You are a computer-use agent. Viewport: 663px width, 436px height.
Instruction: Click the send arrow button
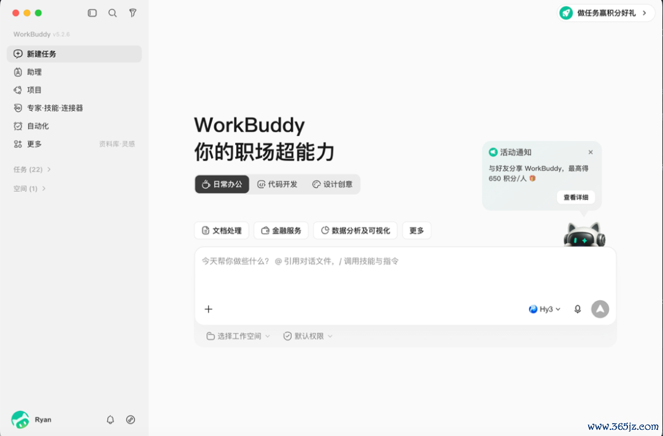(x=600, y=309)
